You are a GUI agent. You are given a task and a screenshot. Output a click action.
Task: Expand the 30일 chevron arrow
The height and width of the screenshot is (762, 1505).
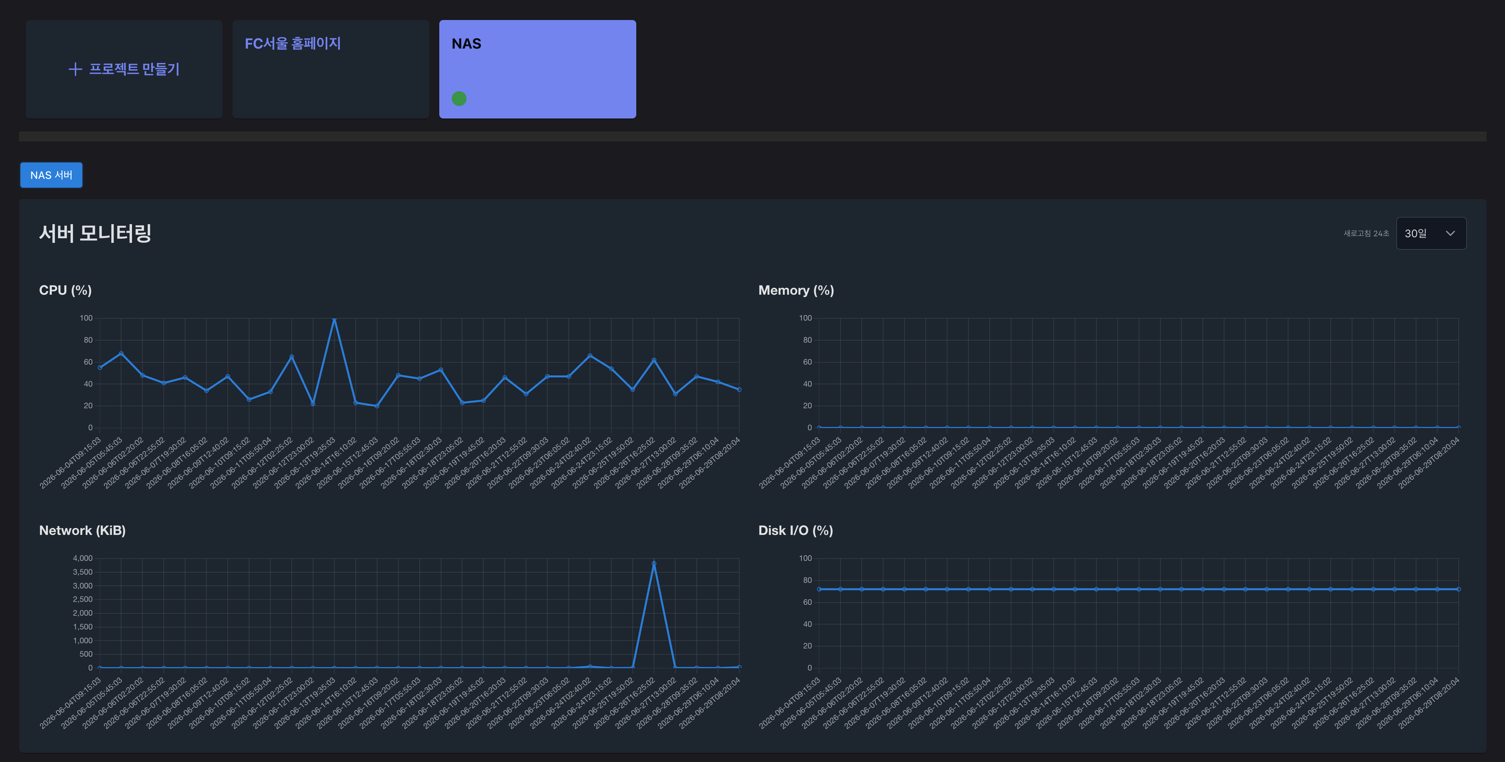pos(1450,234)
